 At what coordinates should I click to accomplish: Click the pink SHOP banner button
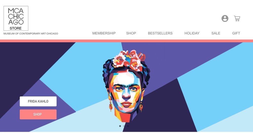pos(38,114)
